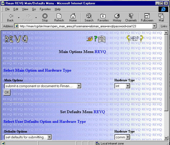This screenshot has height=145, width=170.
Task: Click the vertical scrollbar thumb
Action: click(166, 73)
